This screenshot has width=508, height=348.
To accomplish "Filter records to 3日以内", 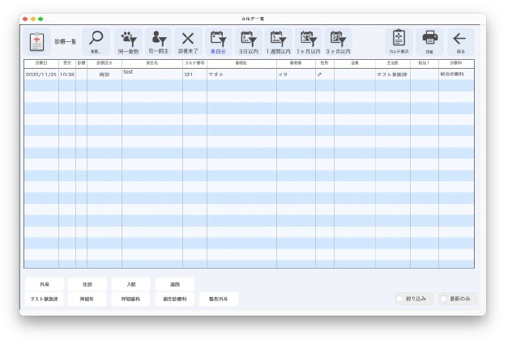I will click(248, 40).
